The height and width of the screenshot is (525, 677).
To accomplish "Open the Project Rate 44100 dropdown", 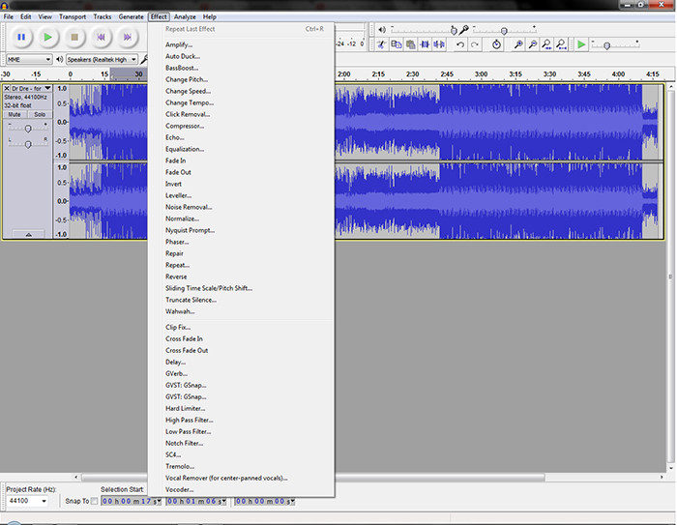I will [27, 501].
